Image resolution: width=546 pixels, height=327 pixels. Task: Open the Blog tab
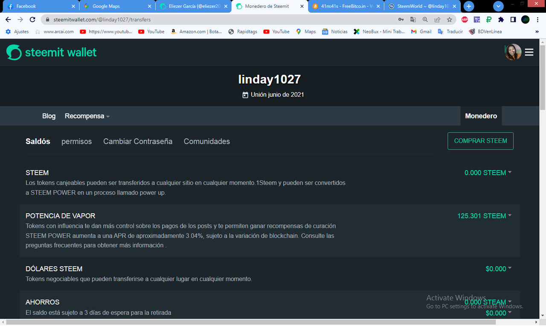tap(49, 116)
